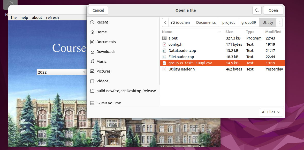
Task: Click the group39_test1_100pl.csv file icon
Action: pos(164,63)
